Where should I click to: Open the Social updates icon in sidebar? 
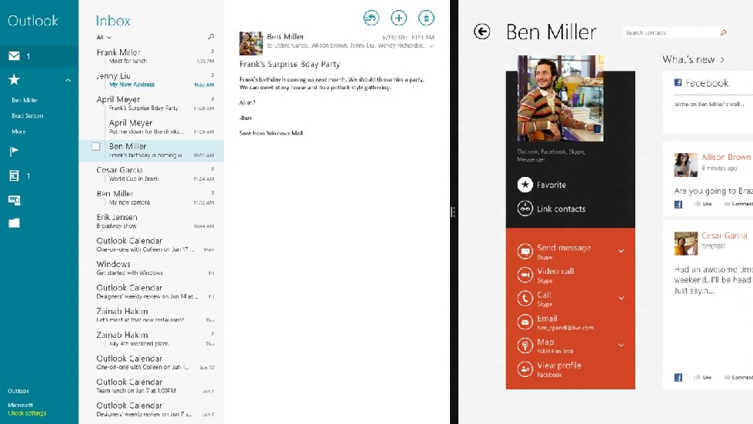coord(15,200)
